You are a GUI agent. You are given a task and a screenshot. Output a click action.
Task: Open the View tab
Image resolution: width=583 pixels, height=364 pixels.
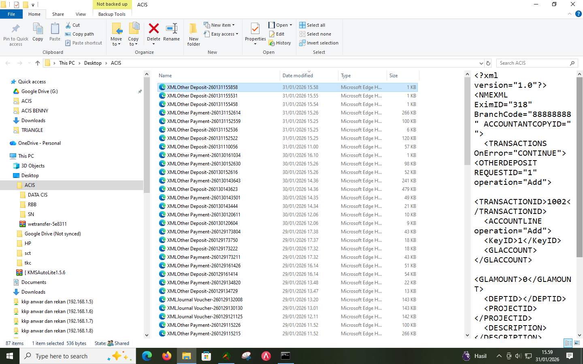coord(80,14)
